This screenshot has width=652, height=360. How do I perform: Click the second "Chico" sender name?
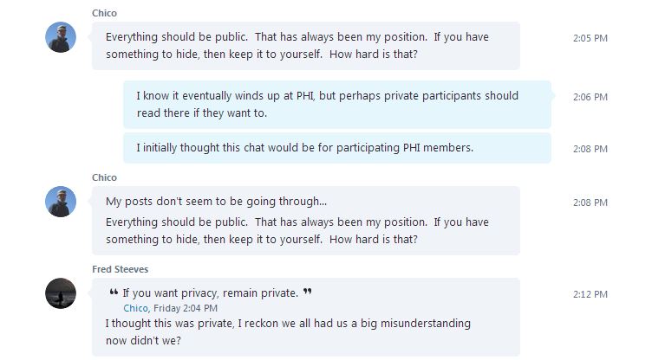point(104,177)
